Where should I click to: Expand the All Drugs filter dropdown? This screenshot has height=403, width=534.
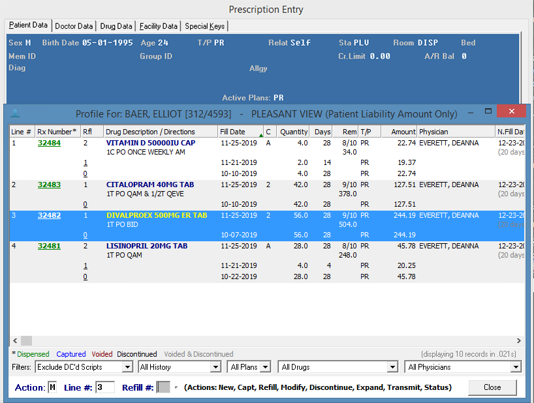[392, 367]
